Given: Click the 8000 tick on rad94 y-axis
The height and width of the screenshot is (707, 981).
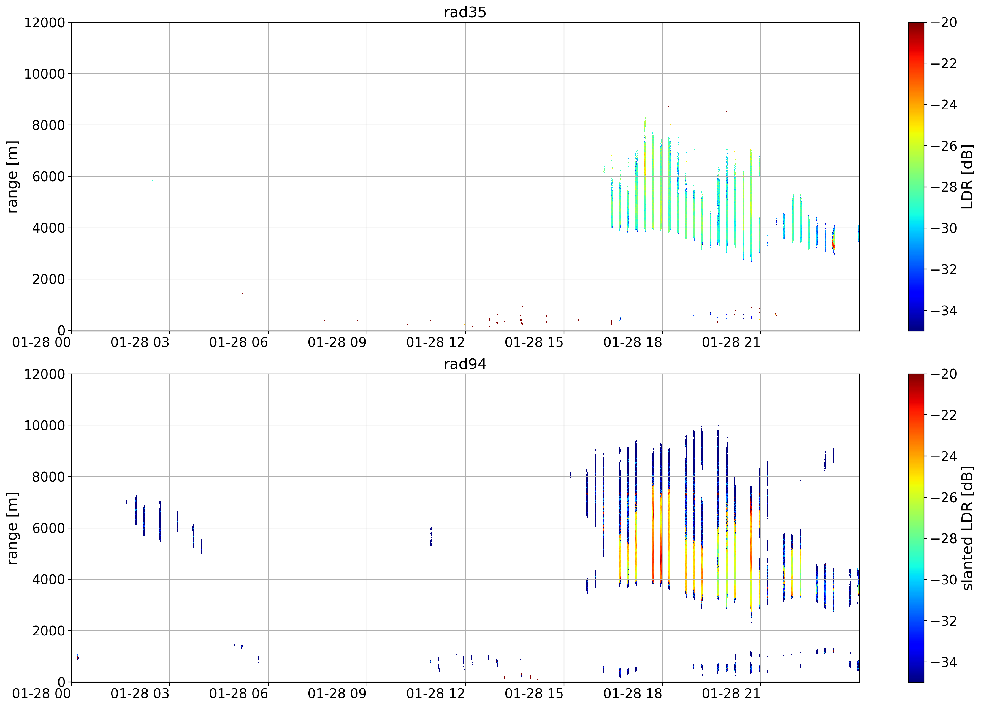Looking at the screenshot, I should click(48, 477).
